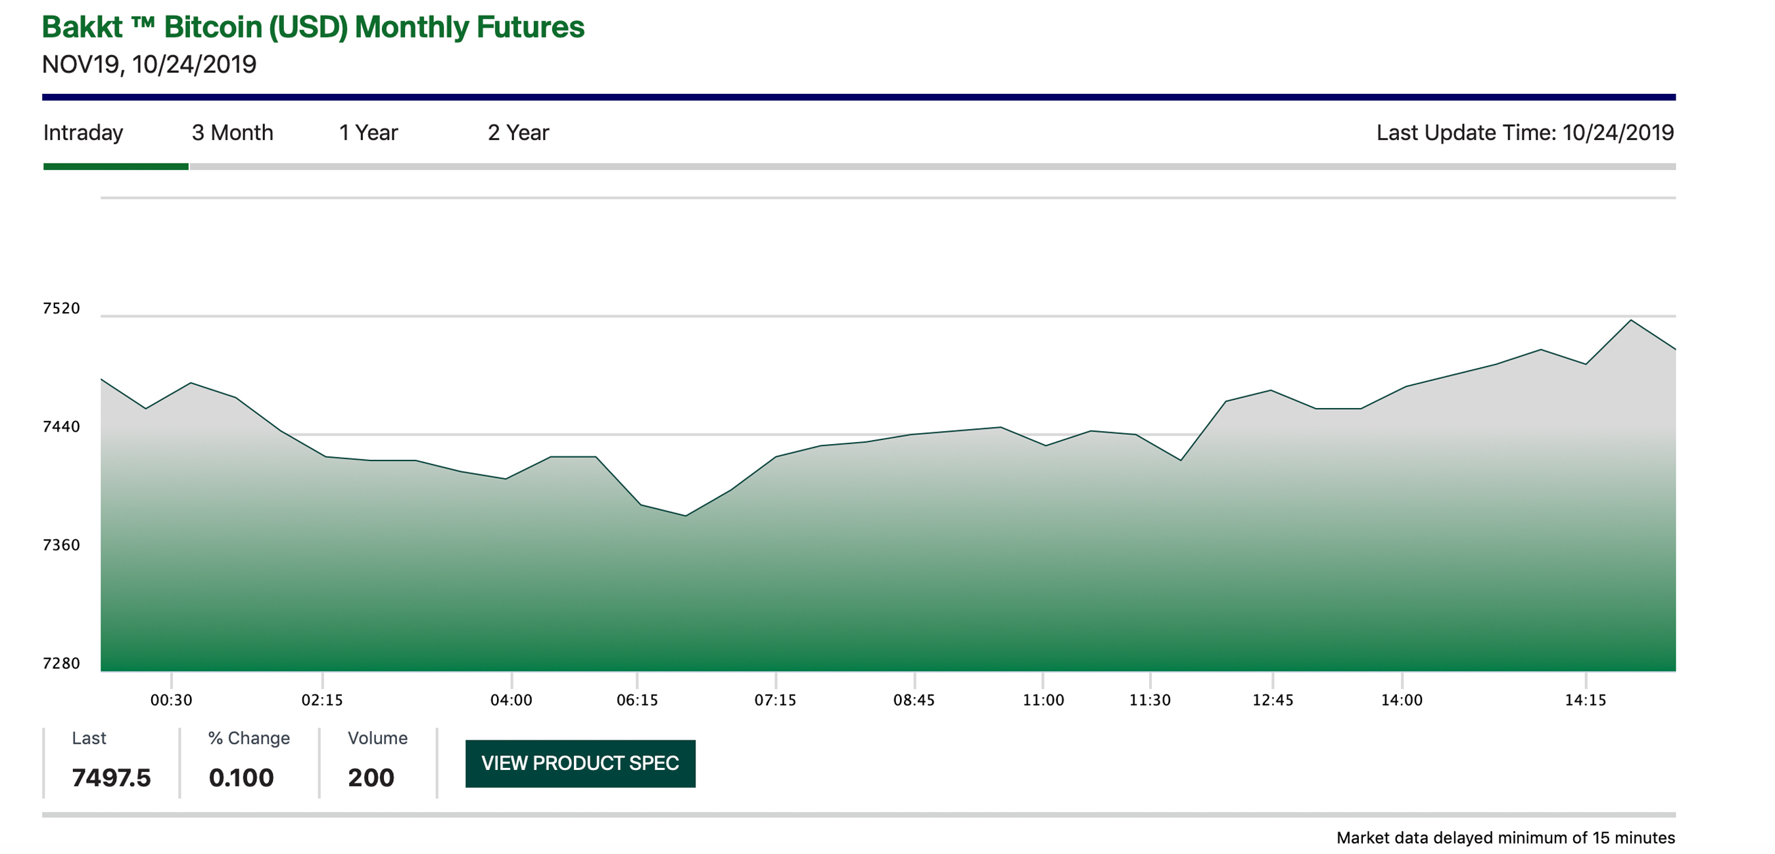Click the Last Update Time text
This screenshot has width=1775, height=854.
coord(1524,132)
